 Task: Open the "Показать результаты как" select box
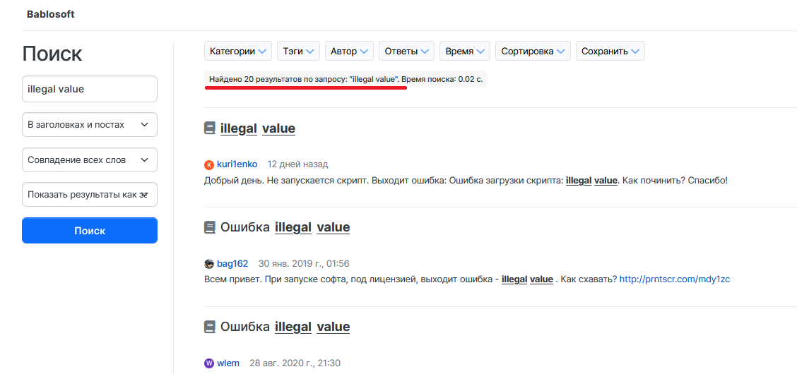[x=90, y=195]
